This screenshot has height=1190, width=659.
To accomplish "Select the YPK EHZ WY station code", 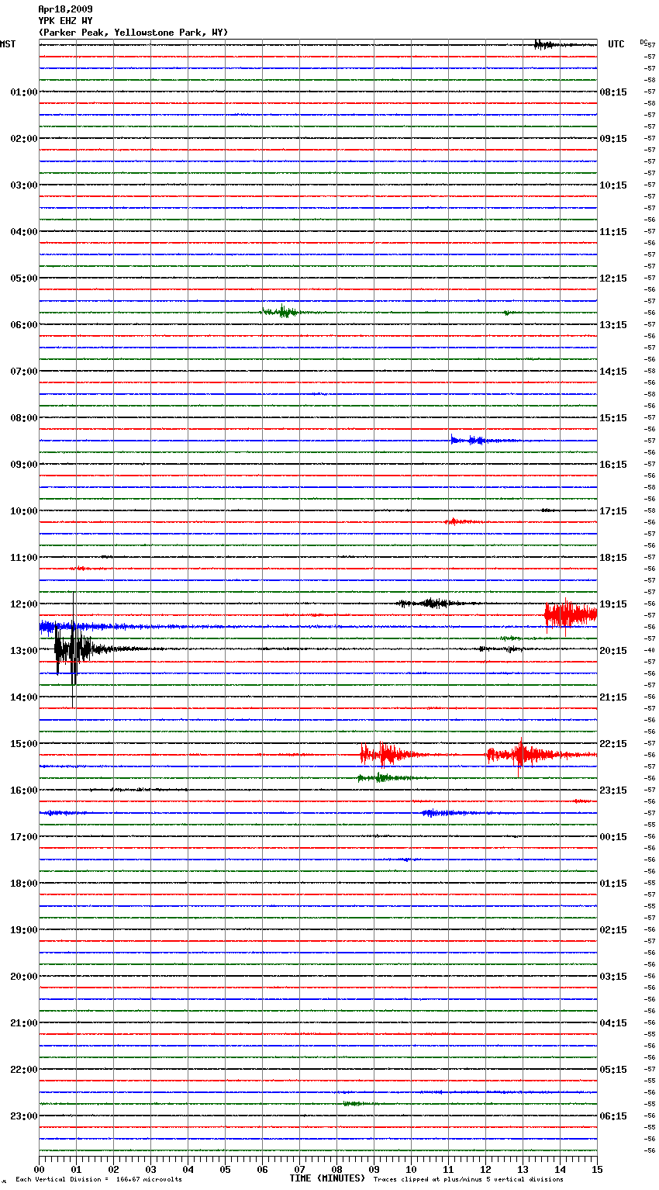I will coord(65,21).
